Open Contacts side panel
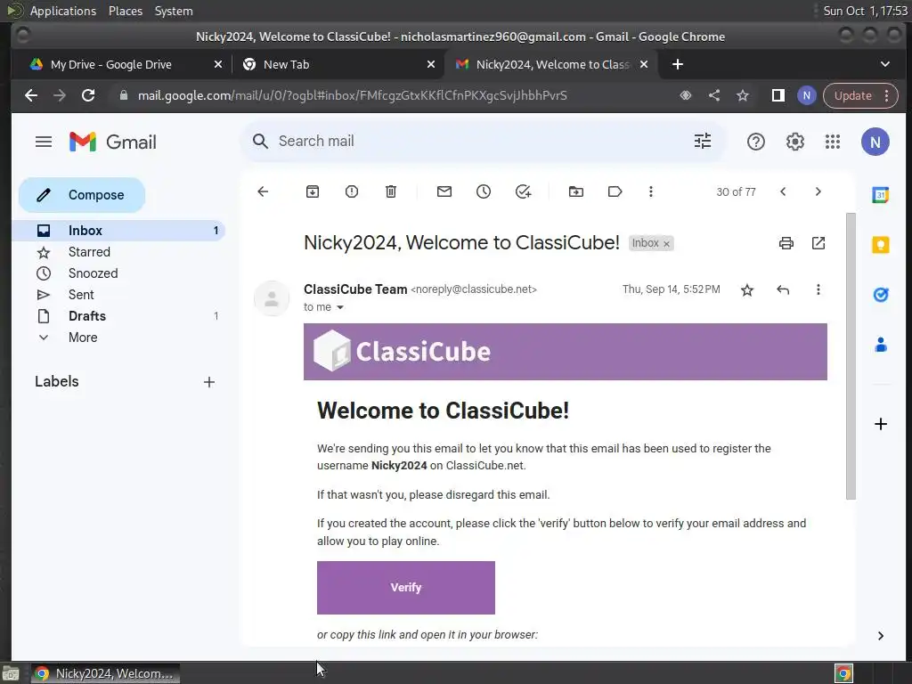Image resolution: width=912 pixels, height=684 pixels. (881, 345)
